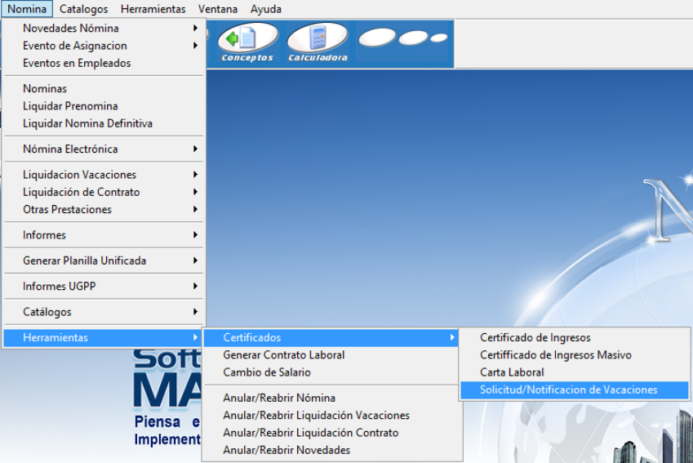Expand Liquidación de Contrato submenu
This screenshot has width=693, height=463.
coord(104,192)
